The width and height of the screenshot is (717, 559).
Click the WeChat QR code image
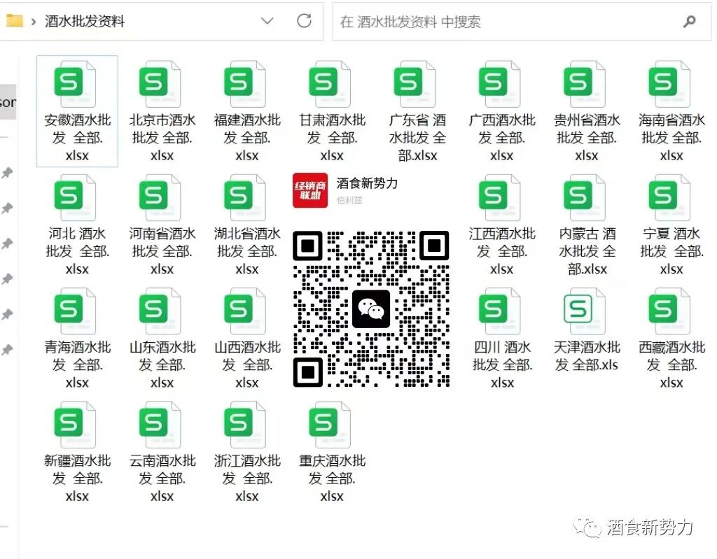(371, 308)
